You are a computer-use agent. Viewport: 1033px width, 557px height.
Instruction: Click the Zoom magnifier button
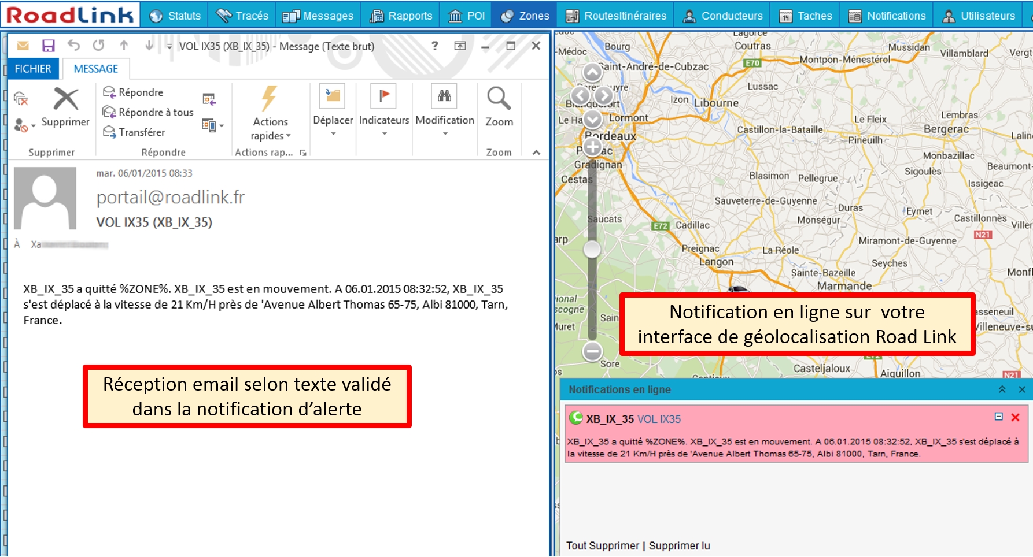[x=499, y=106]
